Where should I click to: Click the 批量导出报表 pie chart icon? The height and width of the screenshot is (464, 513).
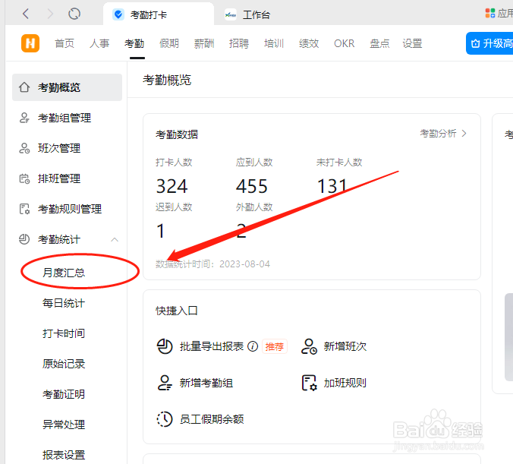click(x=165, y=346)
